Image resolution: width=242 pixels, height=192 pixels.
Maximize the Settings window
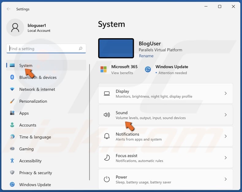[220, 6]
